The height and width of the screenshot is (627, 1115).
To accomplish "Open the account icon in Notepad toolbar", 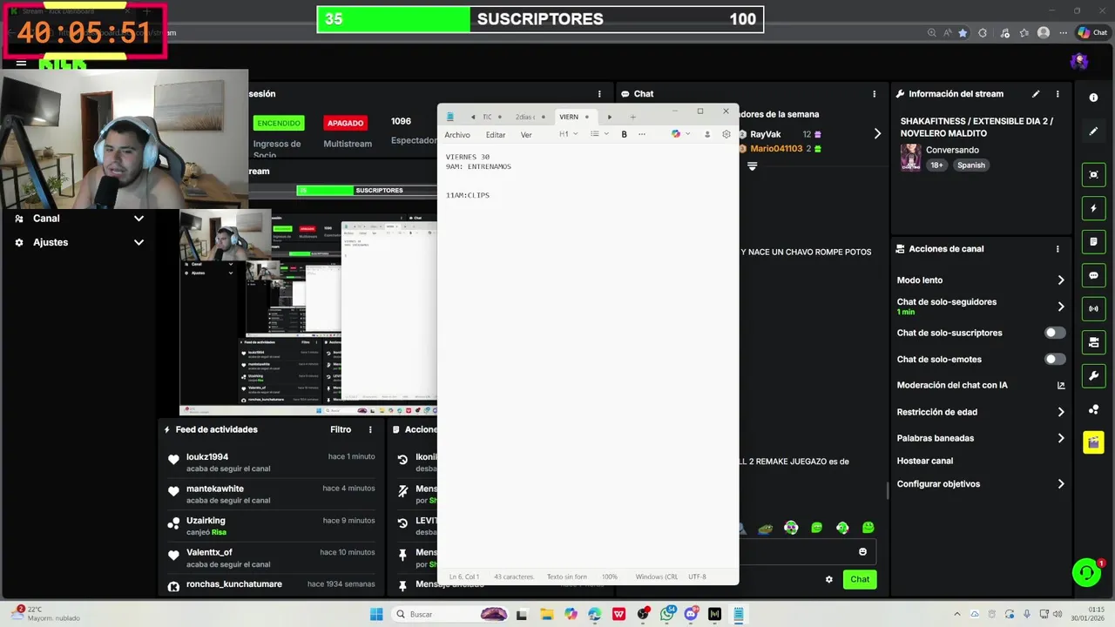I will (x=706, y=134).
